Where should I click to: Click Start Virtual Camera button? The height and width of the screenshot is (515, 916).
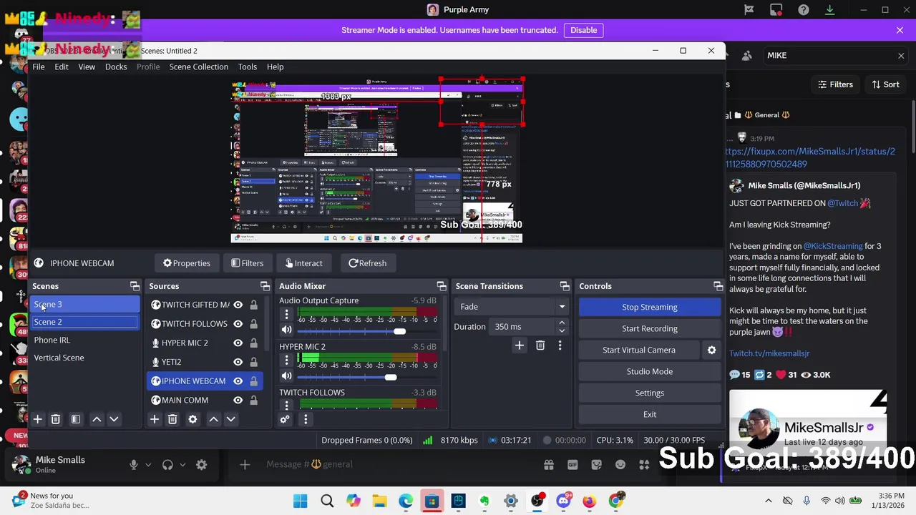click(639, 350)
